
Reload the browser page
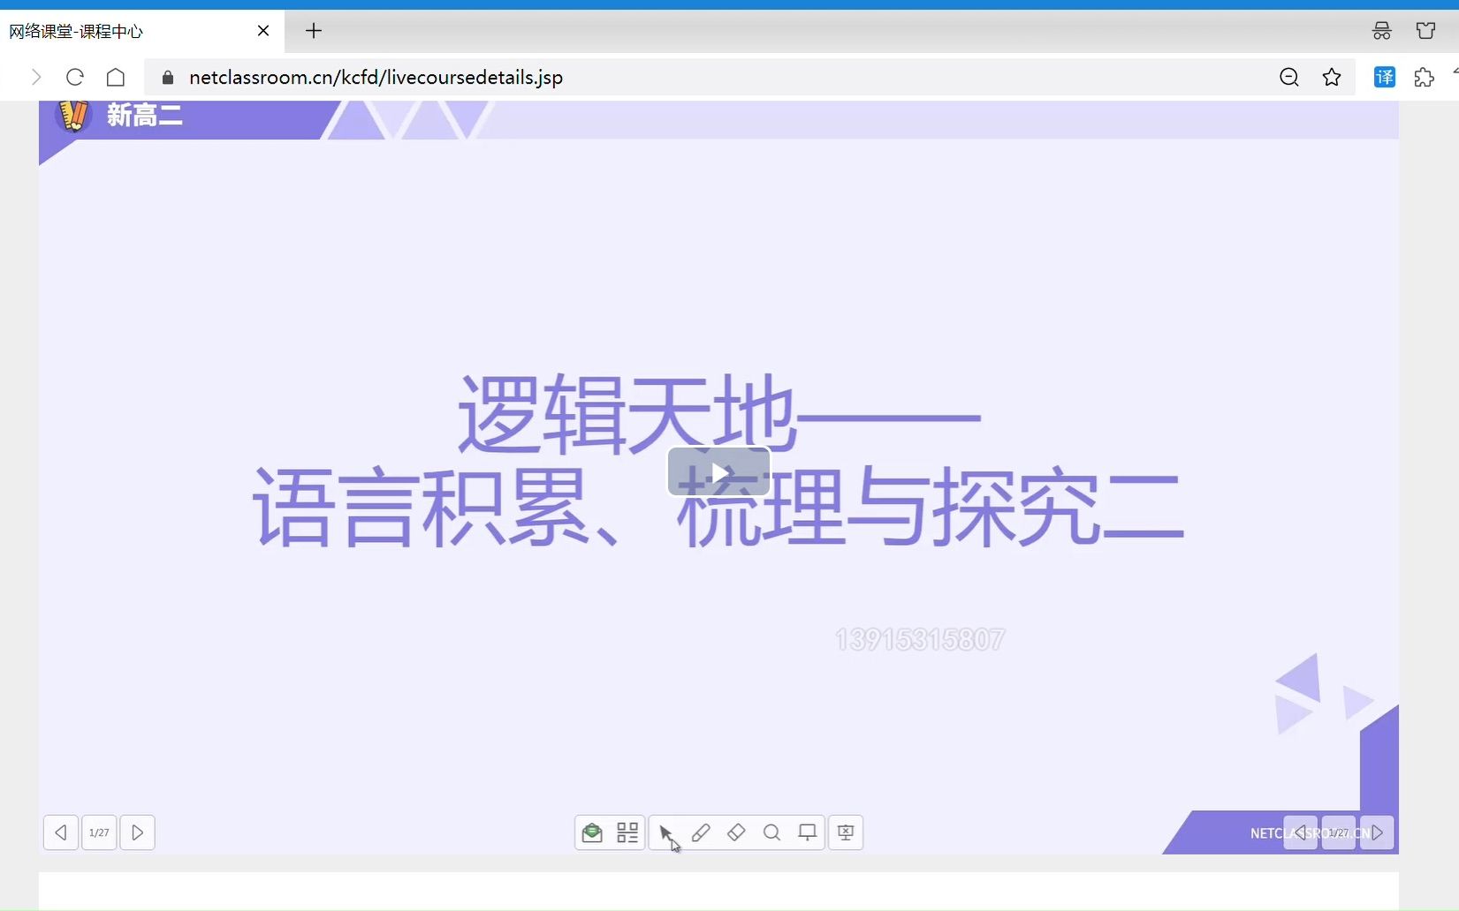click(x=75, y=78)
